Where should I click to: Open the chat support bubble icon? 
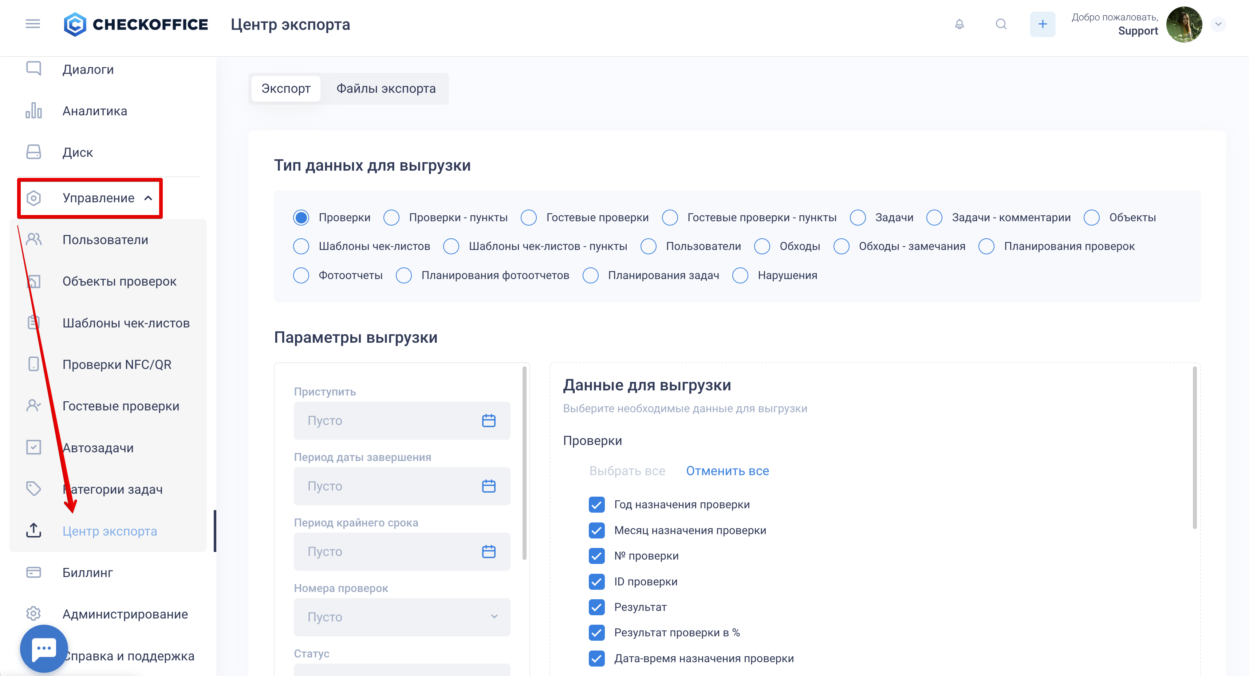(44, 648)
